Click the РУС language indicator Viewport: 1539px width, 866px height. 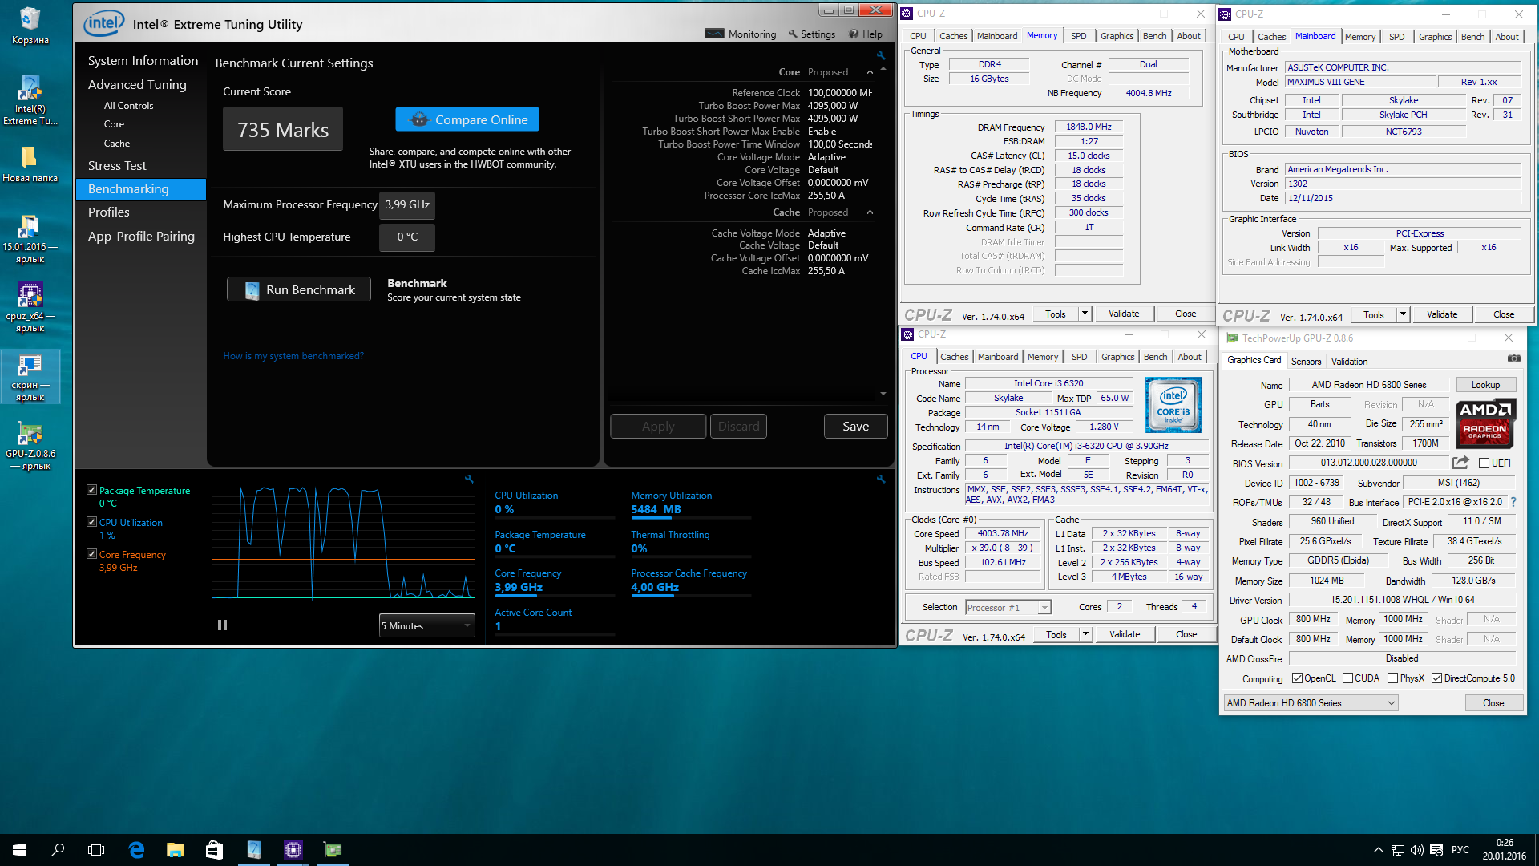[1460, 850]
